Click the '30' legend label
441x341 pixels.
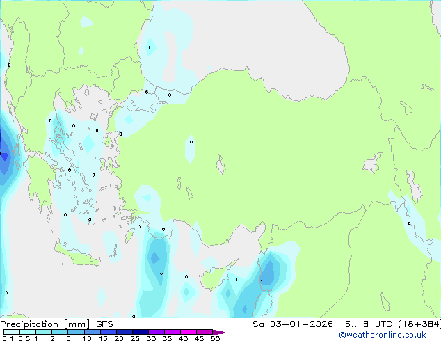tap(151, 338)
